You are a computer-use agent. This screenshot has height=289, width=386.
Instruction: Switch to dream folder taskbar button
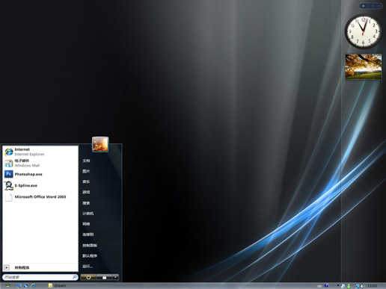58,285
